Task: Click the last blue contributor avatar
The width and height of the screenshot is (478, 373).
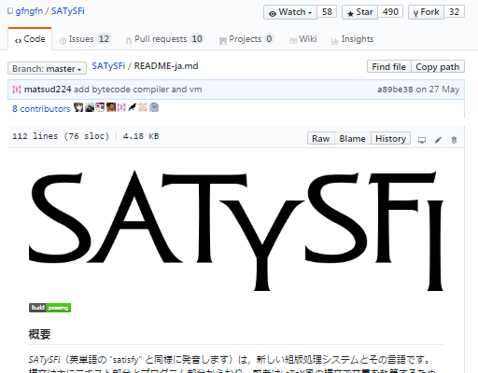Action: point(154,107)
